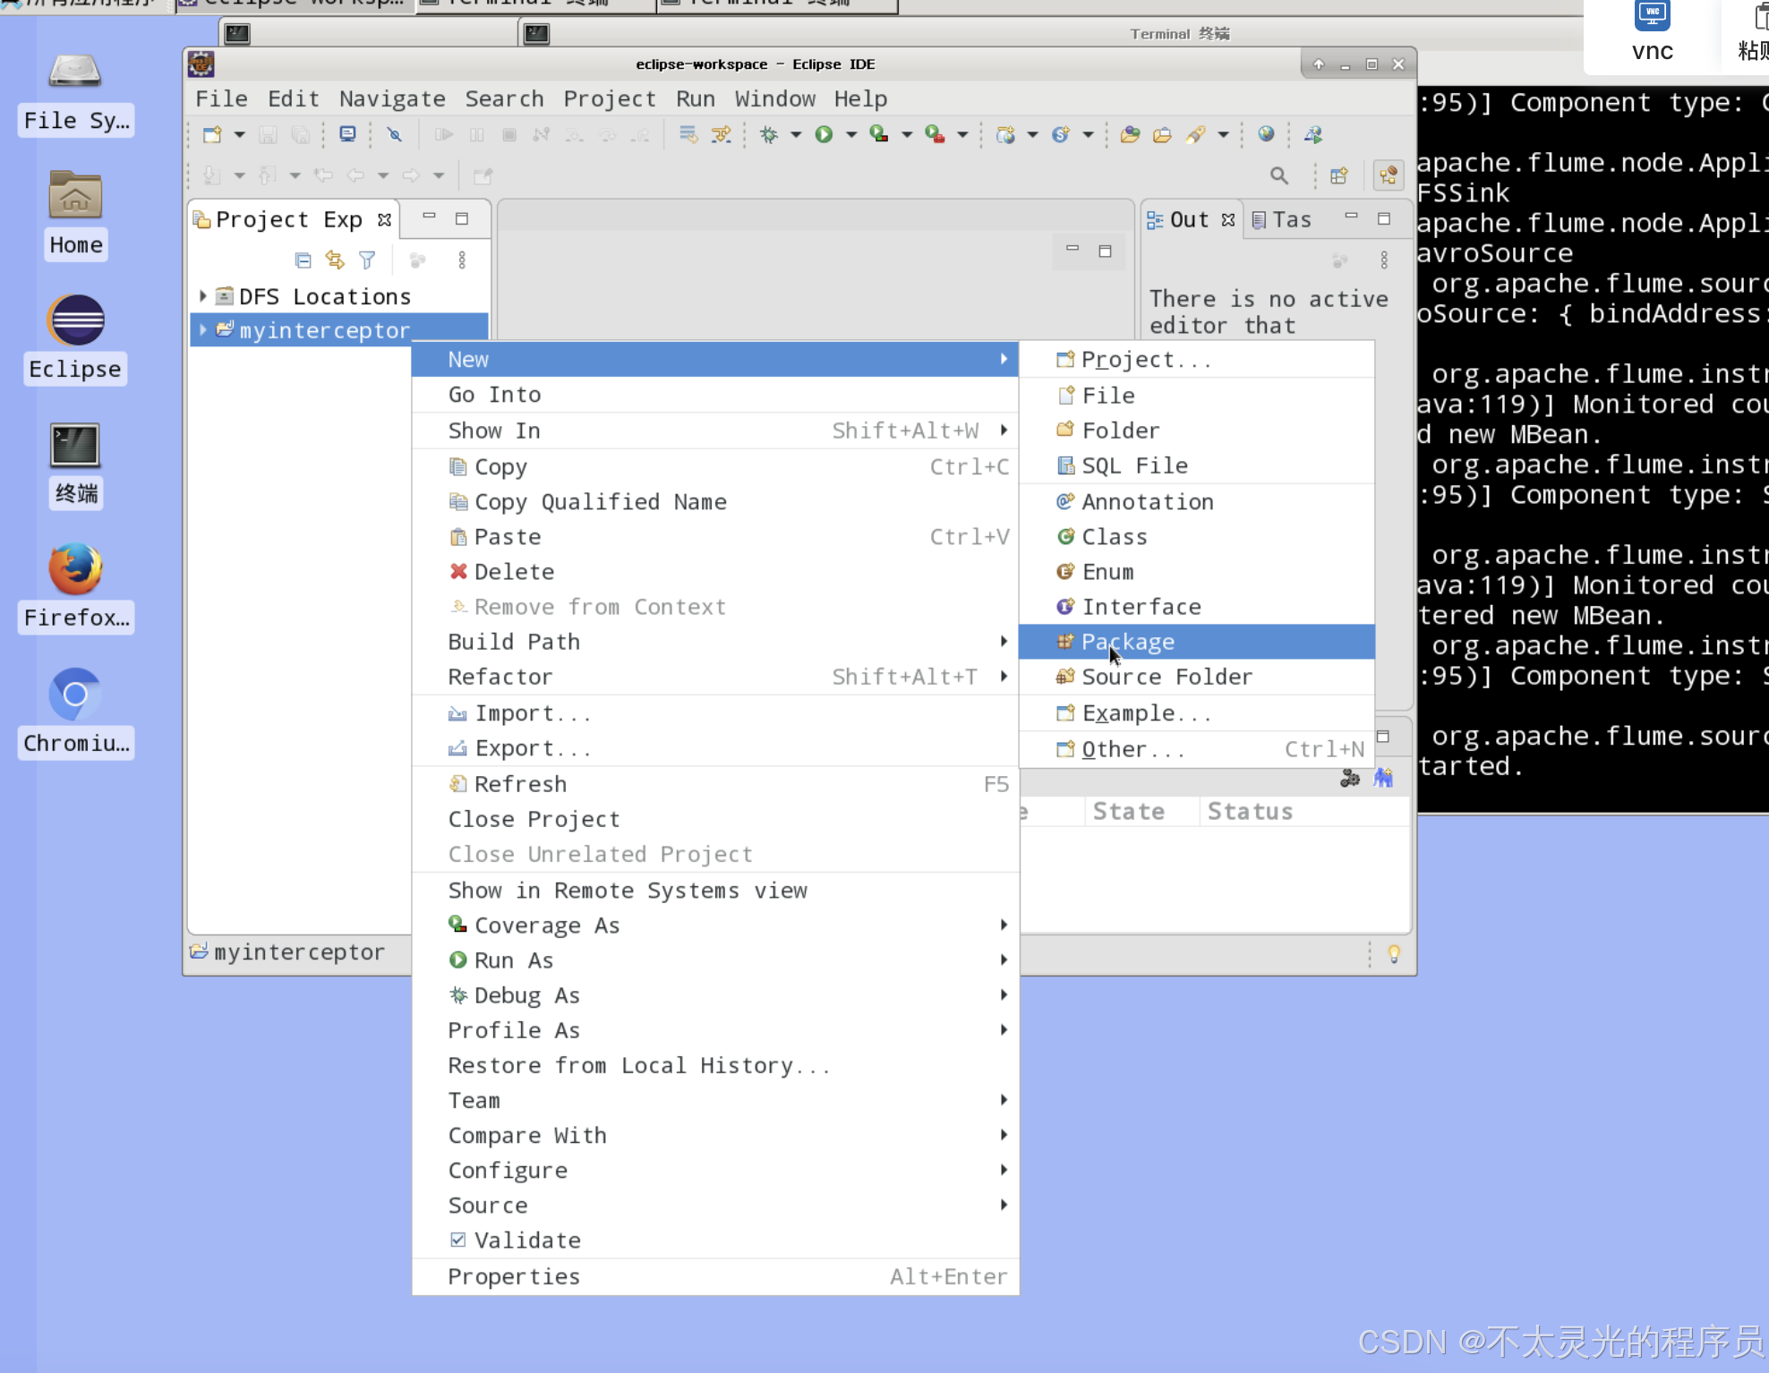Click the Validate checkbox menu item
The height and width of the screenshot is (1373, 1769).
(x=527, y=1240)
